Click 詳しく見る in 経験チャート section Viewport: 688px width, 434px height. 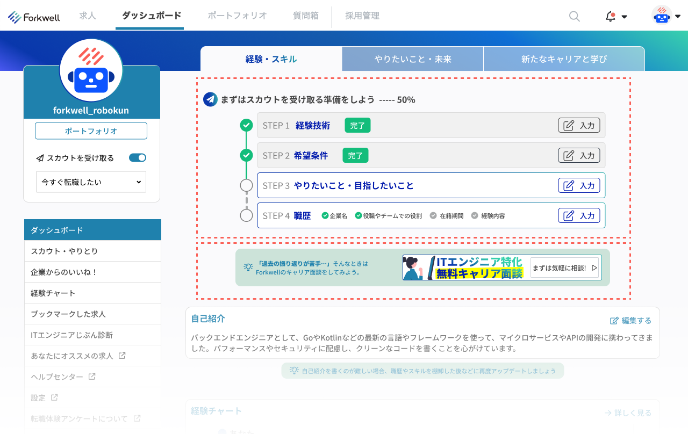click(628, 413)
